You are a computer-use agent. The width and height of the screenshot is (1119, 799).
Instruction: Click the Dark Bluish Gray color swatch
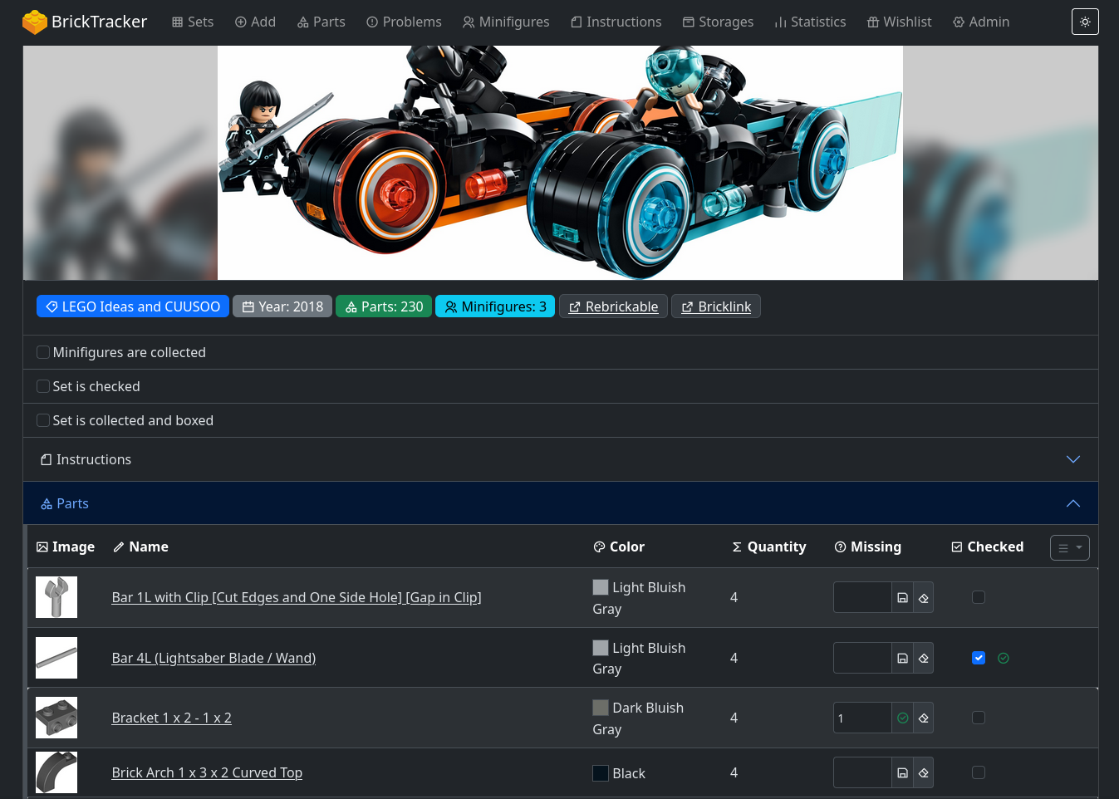coord(601,708)
